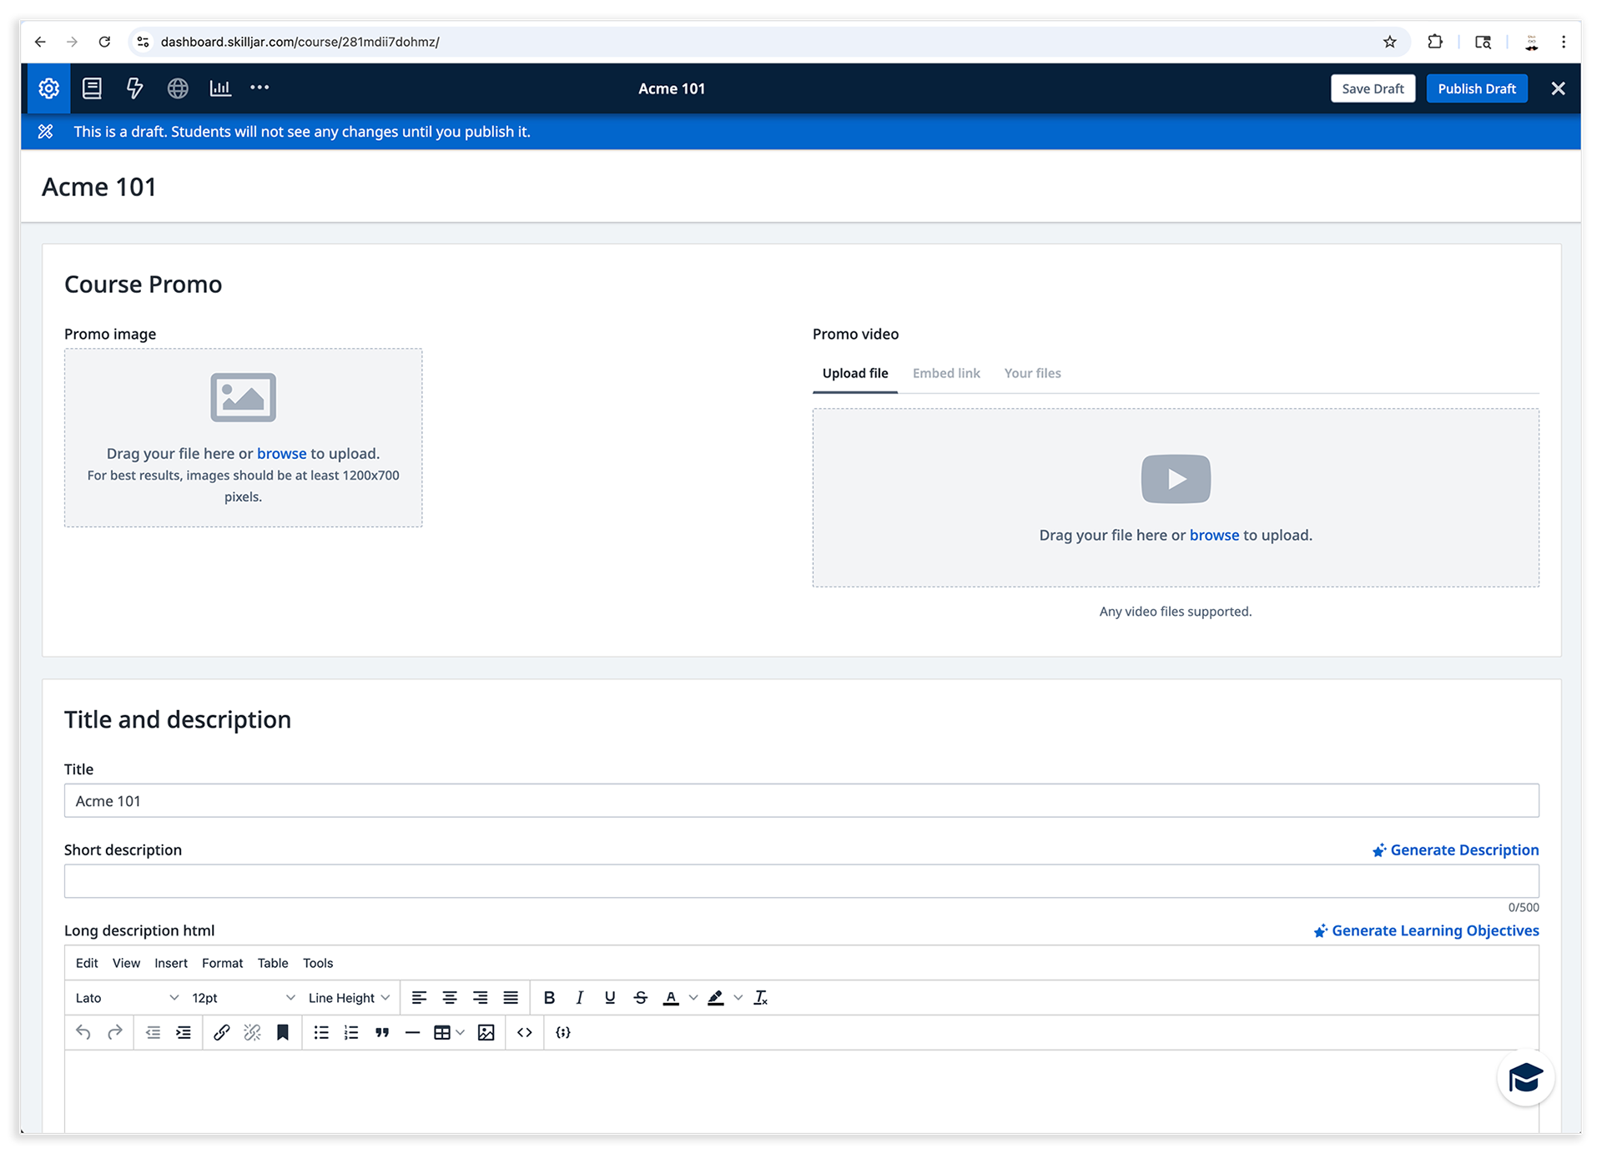Expand the 12pt font size dropdown
The width and height of the screenshot is (1602, 1154).
point(243,998)
